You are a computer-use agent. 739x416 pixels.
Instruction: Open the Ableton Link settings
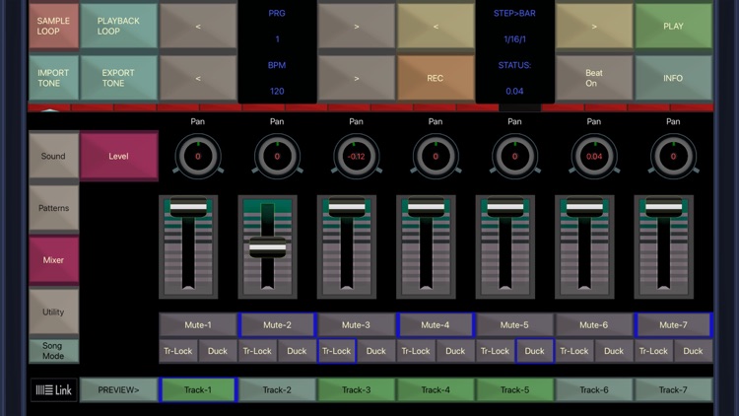tap(54, 390)
